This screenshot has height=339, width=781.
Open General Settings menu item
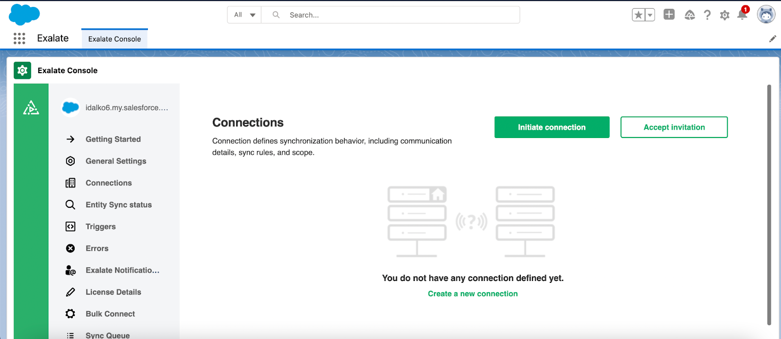[x=116, y=161]
